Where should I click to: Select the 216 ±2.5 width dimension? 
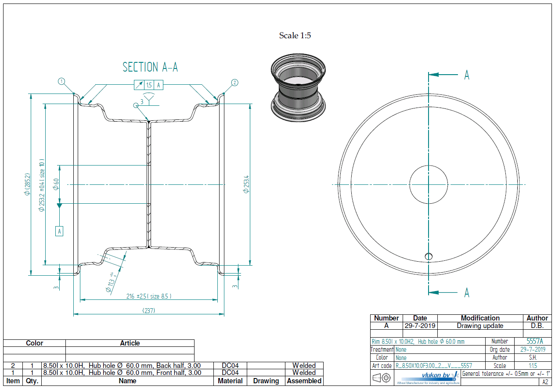(148, 296)
